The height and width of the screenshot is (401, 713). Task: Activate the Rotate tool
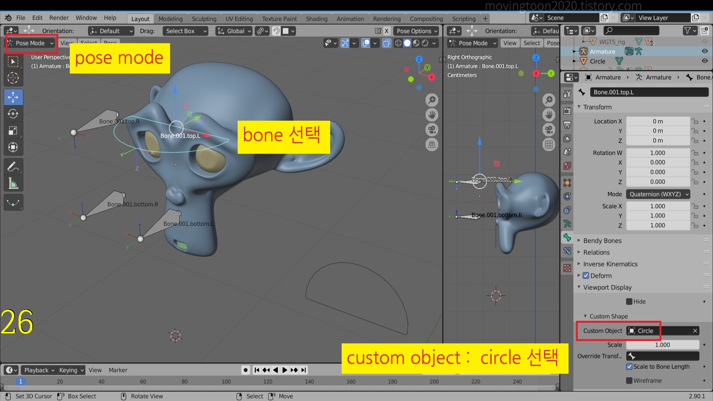[x=13, y=114]
